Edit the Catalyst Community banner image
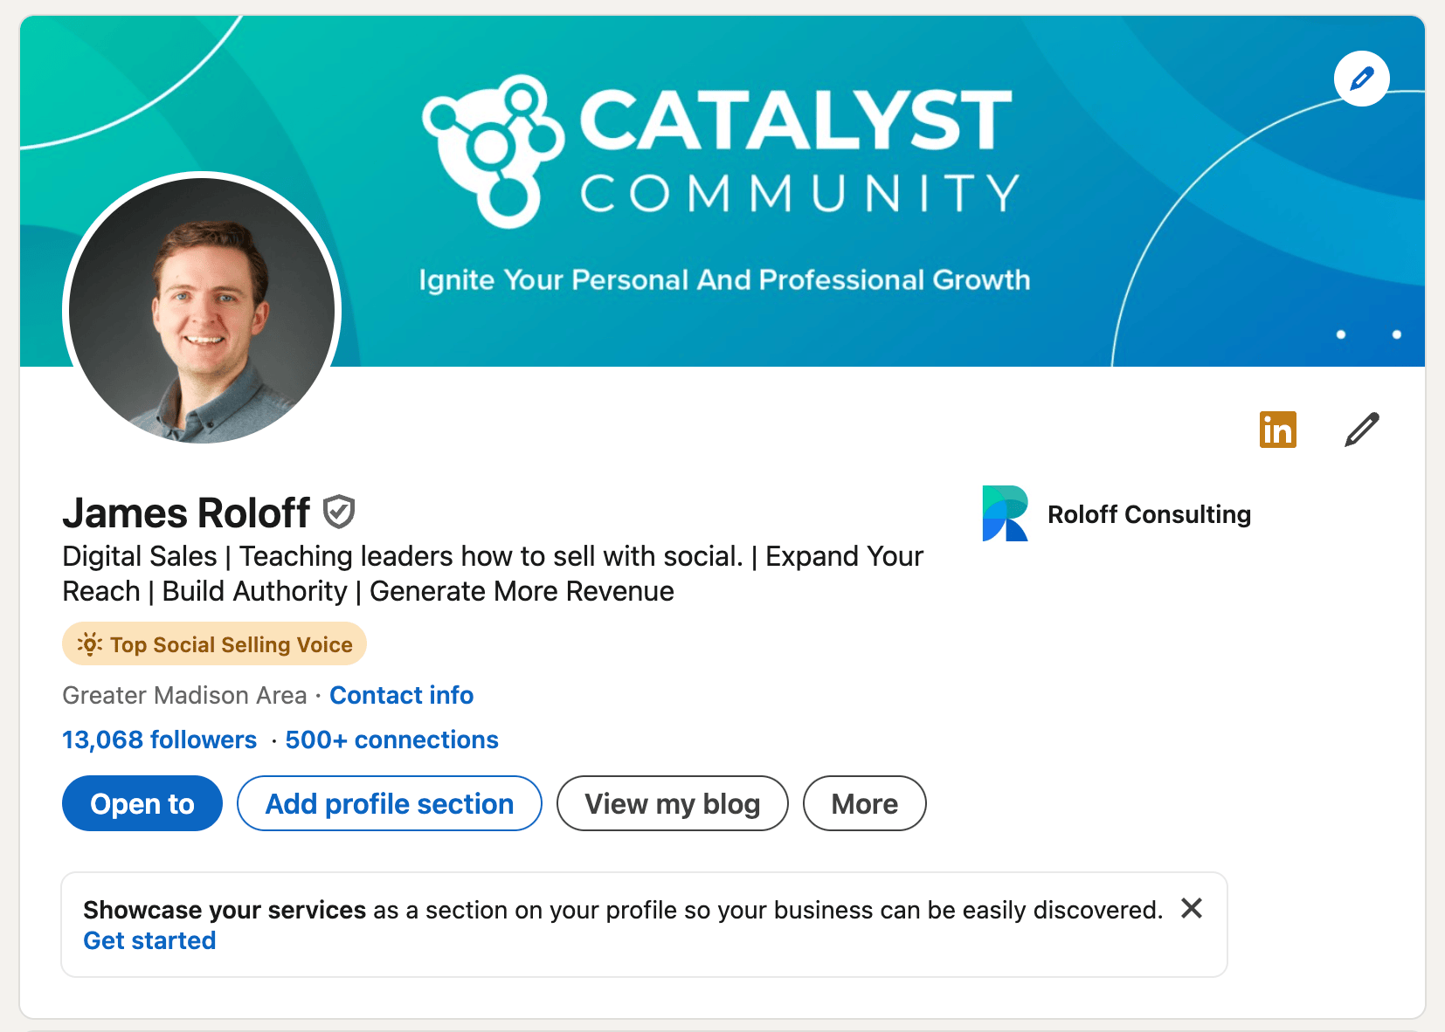Screen dimensions: 1445x1032 point(1361,79)
